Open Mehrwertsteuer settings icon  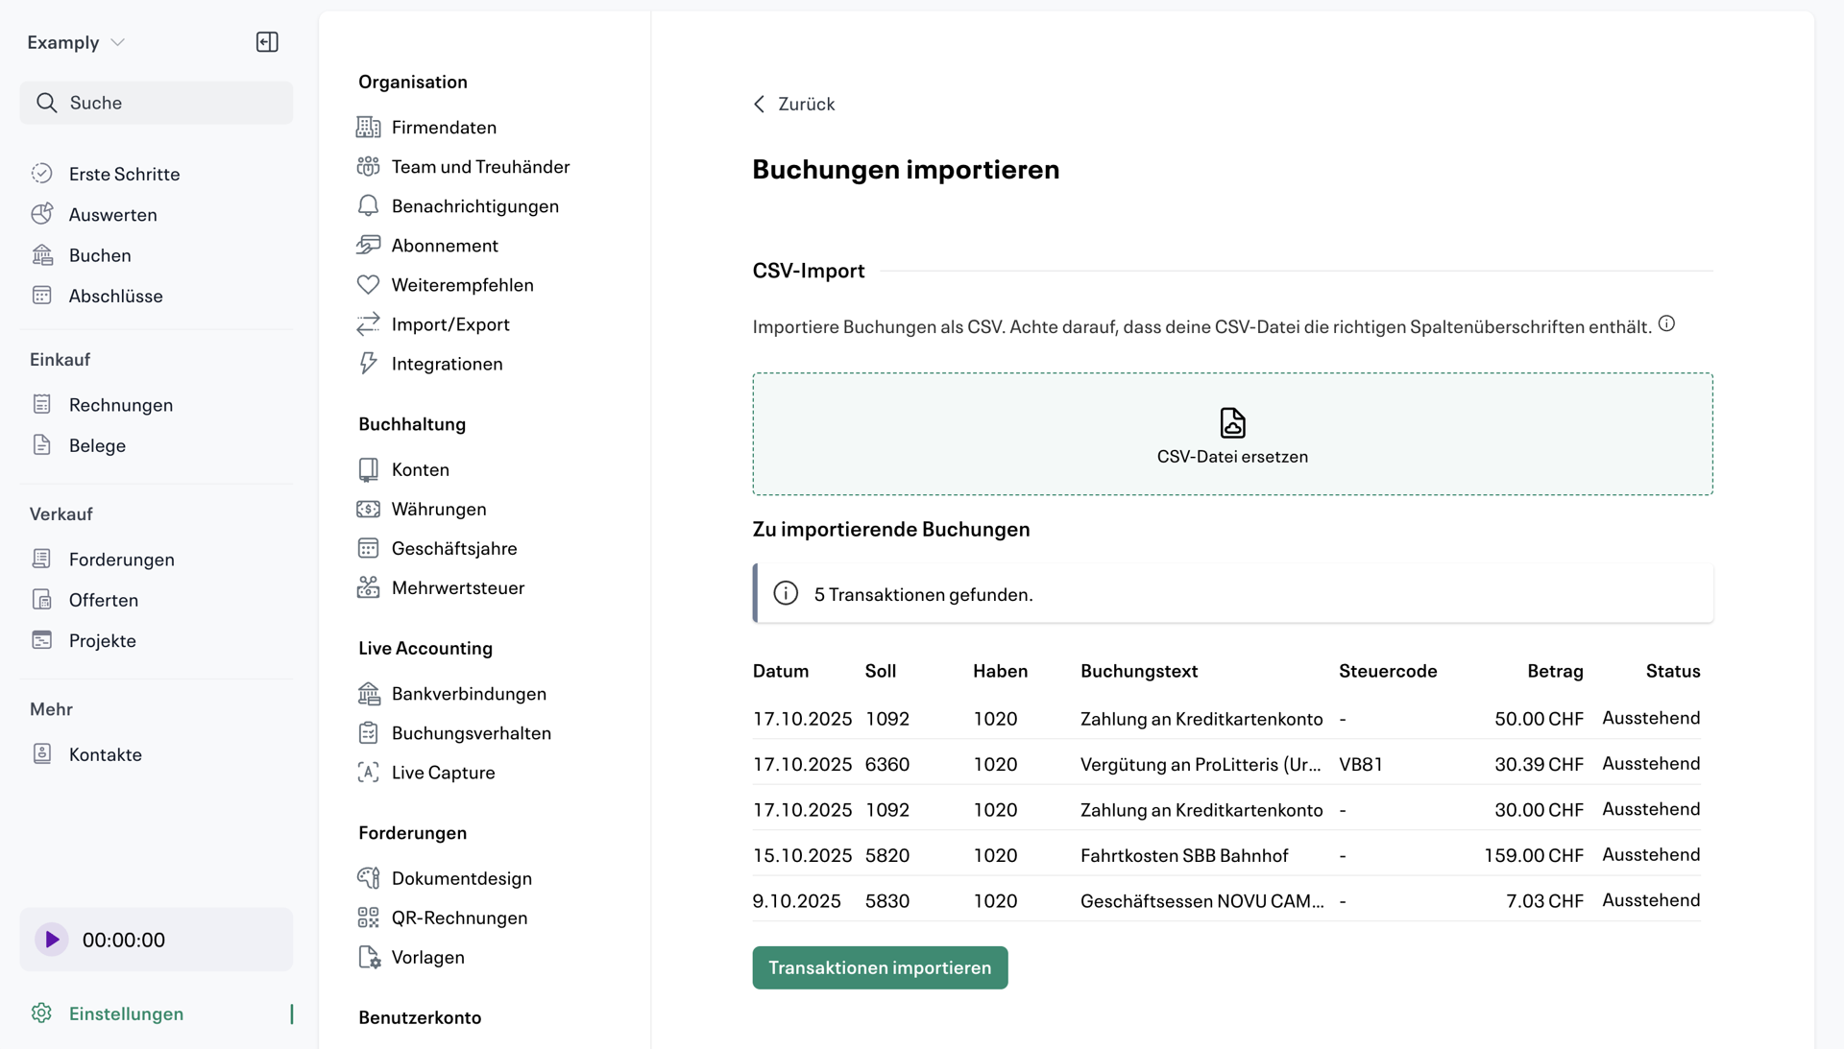368,587
